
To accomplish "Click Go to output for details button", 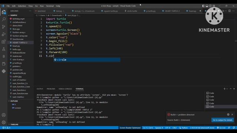I will [x=223, y=120].
